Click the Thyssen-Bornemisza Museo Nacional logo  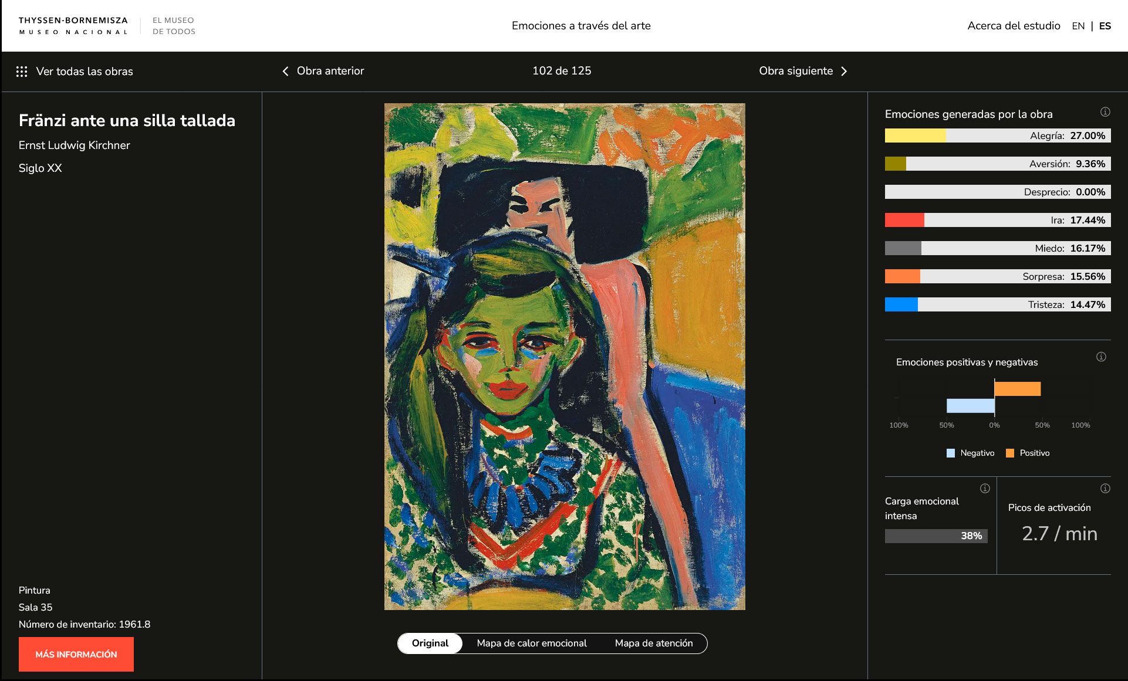(73, 26)
